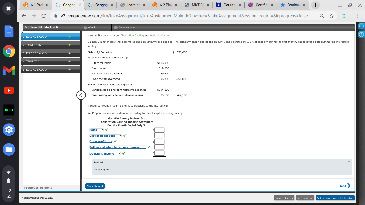Go forward in browser history

pos(34,16)
